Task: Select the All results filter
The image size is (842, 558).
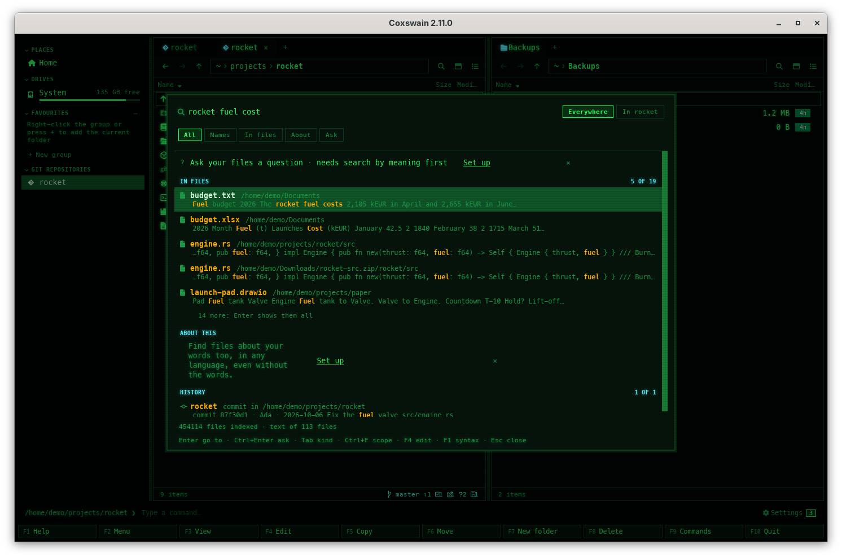Action: click(190, 135)
